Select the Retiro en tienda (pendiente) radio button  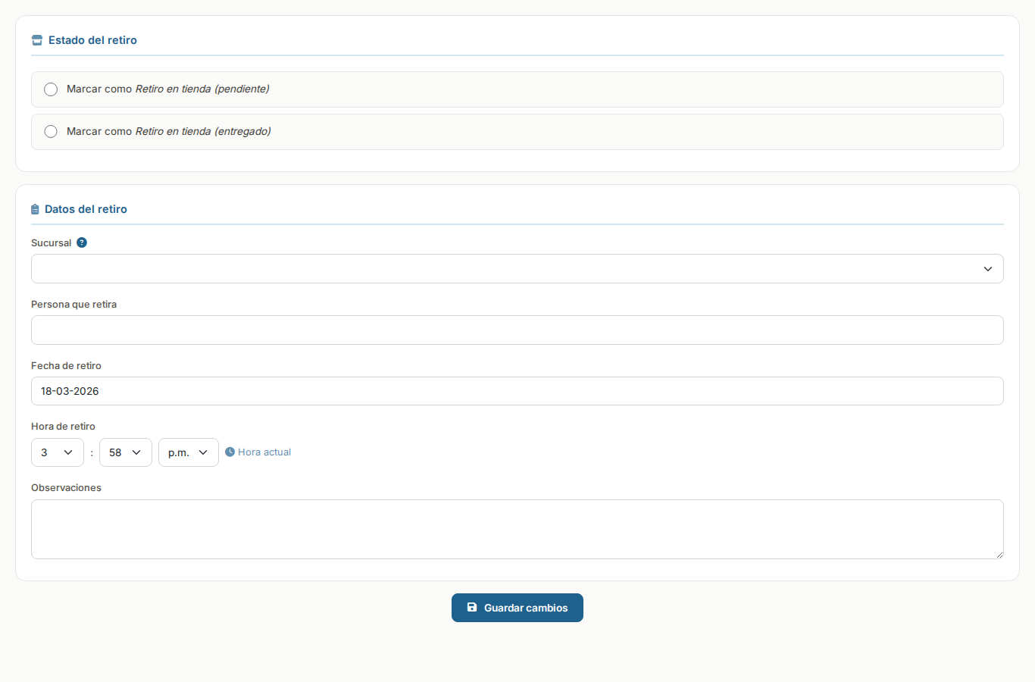click(x=51, y=89)
